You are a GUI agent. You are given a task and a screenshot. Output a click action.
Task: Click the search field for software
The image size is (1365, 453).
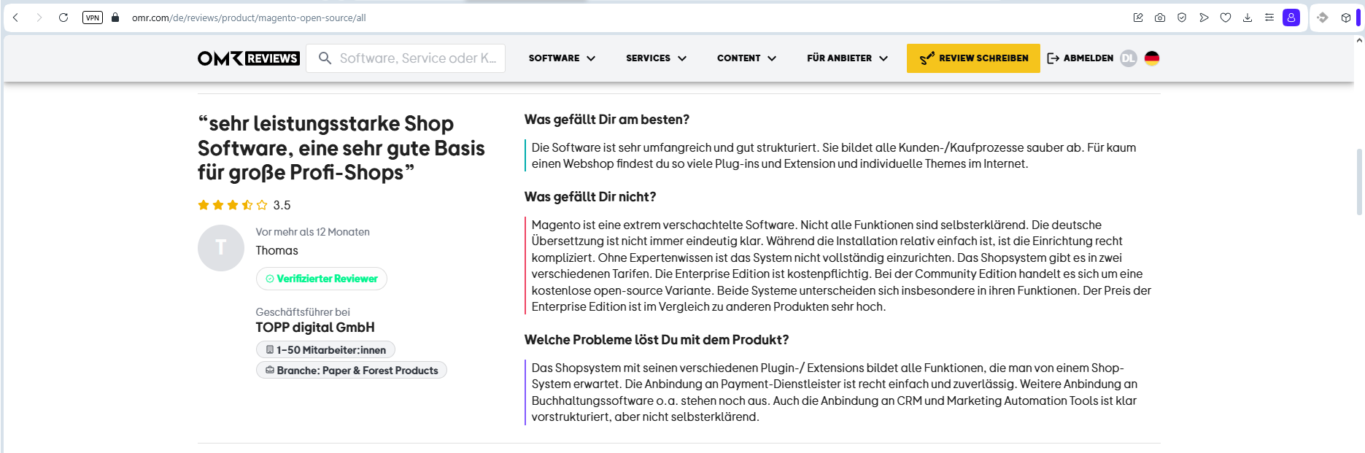pyautogui.click(x=417, y=58)
